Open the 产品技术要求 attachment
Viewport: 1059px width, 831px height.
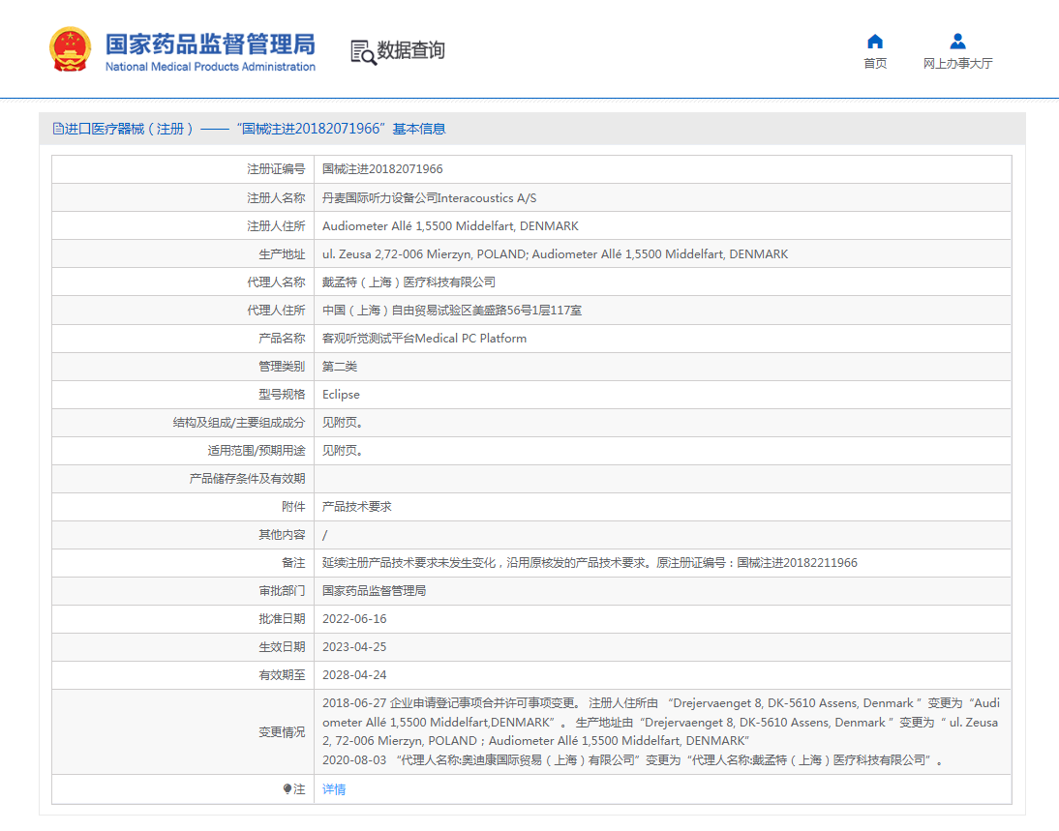pos(357,507)
